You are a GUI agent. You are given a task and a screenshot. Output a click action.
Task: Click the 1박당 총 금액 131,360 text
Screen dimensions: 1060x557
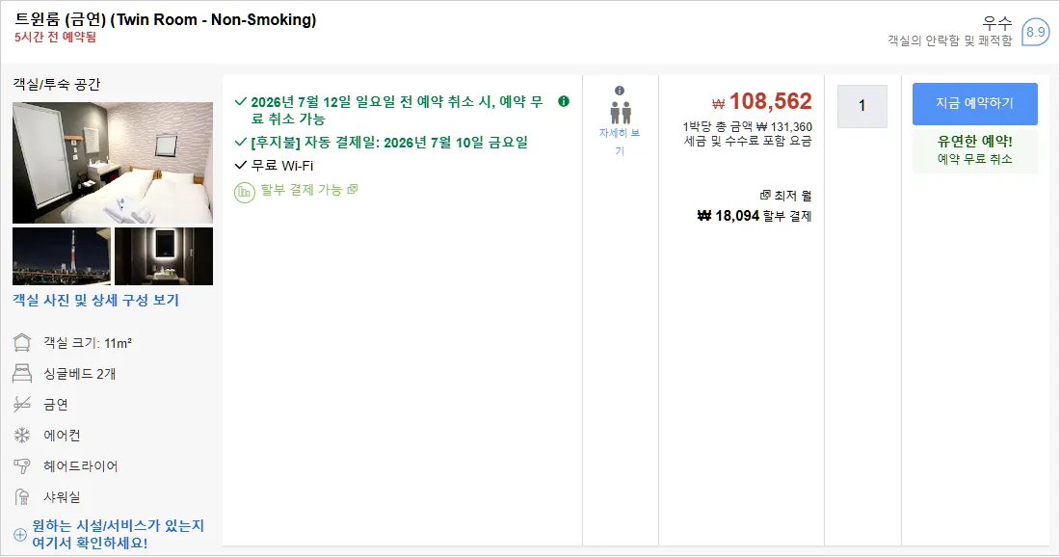[x=748, y=126]
